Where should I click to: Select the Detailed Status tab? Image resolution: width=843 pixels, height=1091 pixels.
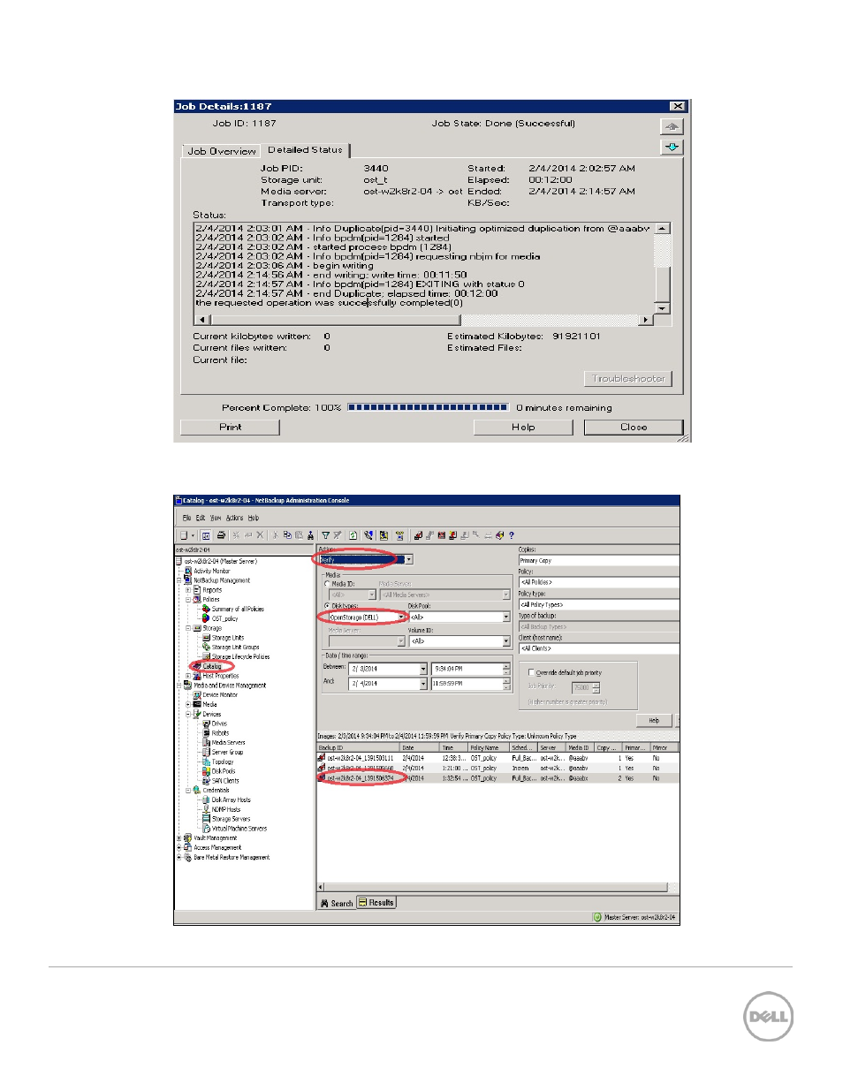coord(305,150)
